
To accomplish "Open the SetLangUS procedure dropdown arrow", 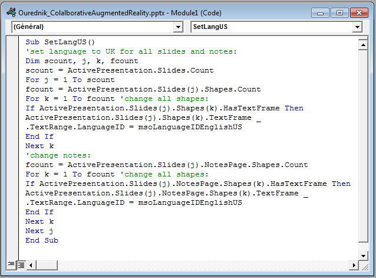I will click(357, 27).
